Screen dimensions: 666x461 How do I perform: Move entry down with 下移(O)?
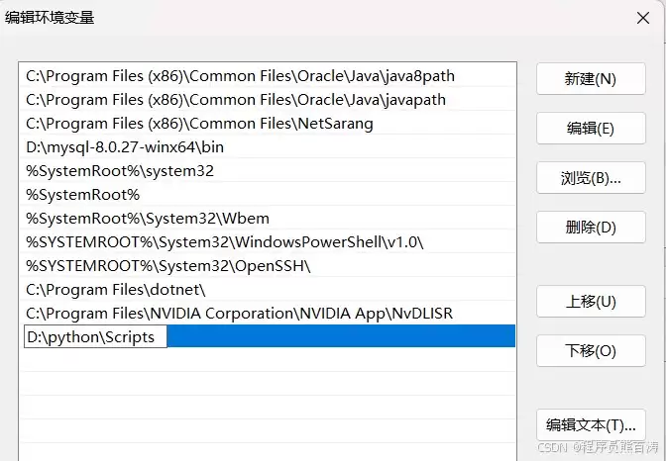click(591, 351)
